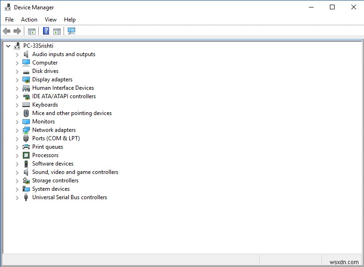This screenshot has height=267, width=364.
Task: Maximize the Device Manager window
Action: (332, 7)
